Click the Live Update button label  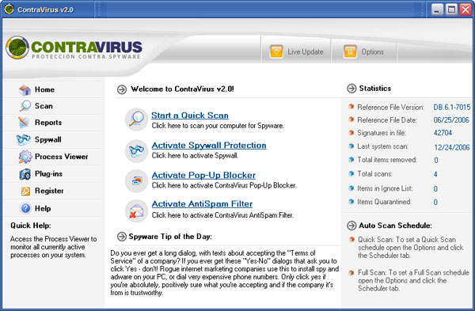click(306, 51)
